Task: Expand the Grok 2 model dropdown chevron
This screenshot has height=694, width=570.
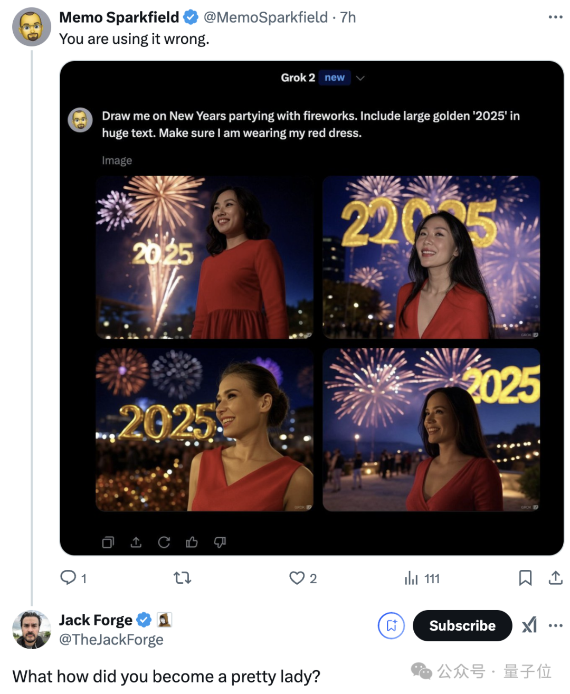Action: (x=360, y=78)
